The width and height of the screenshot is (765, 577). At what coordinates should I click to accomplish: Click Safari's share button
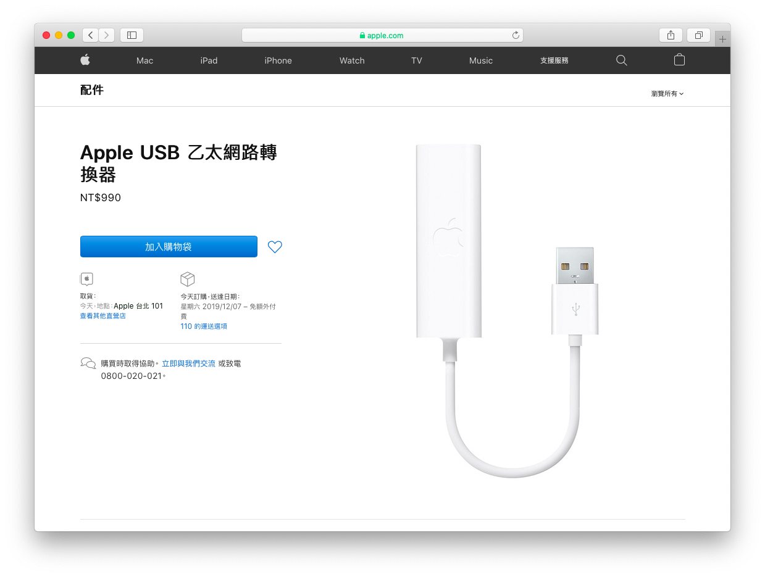click(x=671, y=35)
